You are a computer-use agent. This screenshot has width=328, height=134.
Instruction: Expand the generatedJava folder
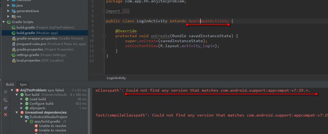(9, 11)
